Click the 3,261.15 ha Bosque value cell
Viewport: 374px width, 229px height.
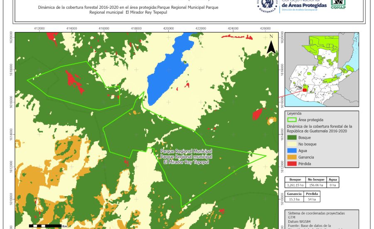(x=296, y=184)
